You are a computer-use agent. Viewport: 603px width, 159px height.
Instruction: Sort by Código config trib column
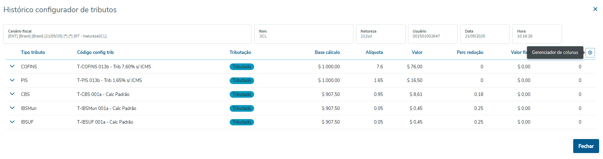95,53
